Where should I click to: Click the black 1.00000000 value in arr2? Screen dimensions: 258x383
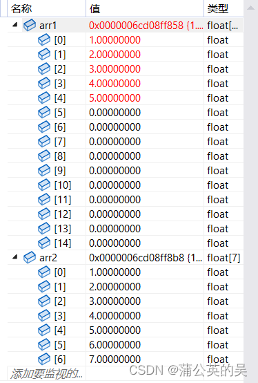pyautogui.click(x=115, y=272)
